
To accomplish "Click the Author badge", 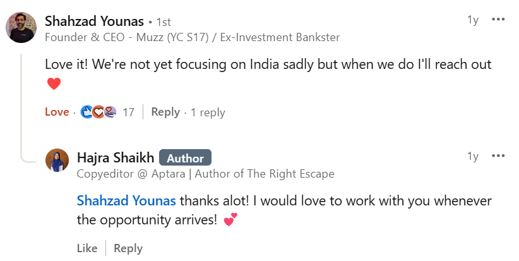I will pyautogui.click(x=185, y=157).
